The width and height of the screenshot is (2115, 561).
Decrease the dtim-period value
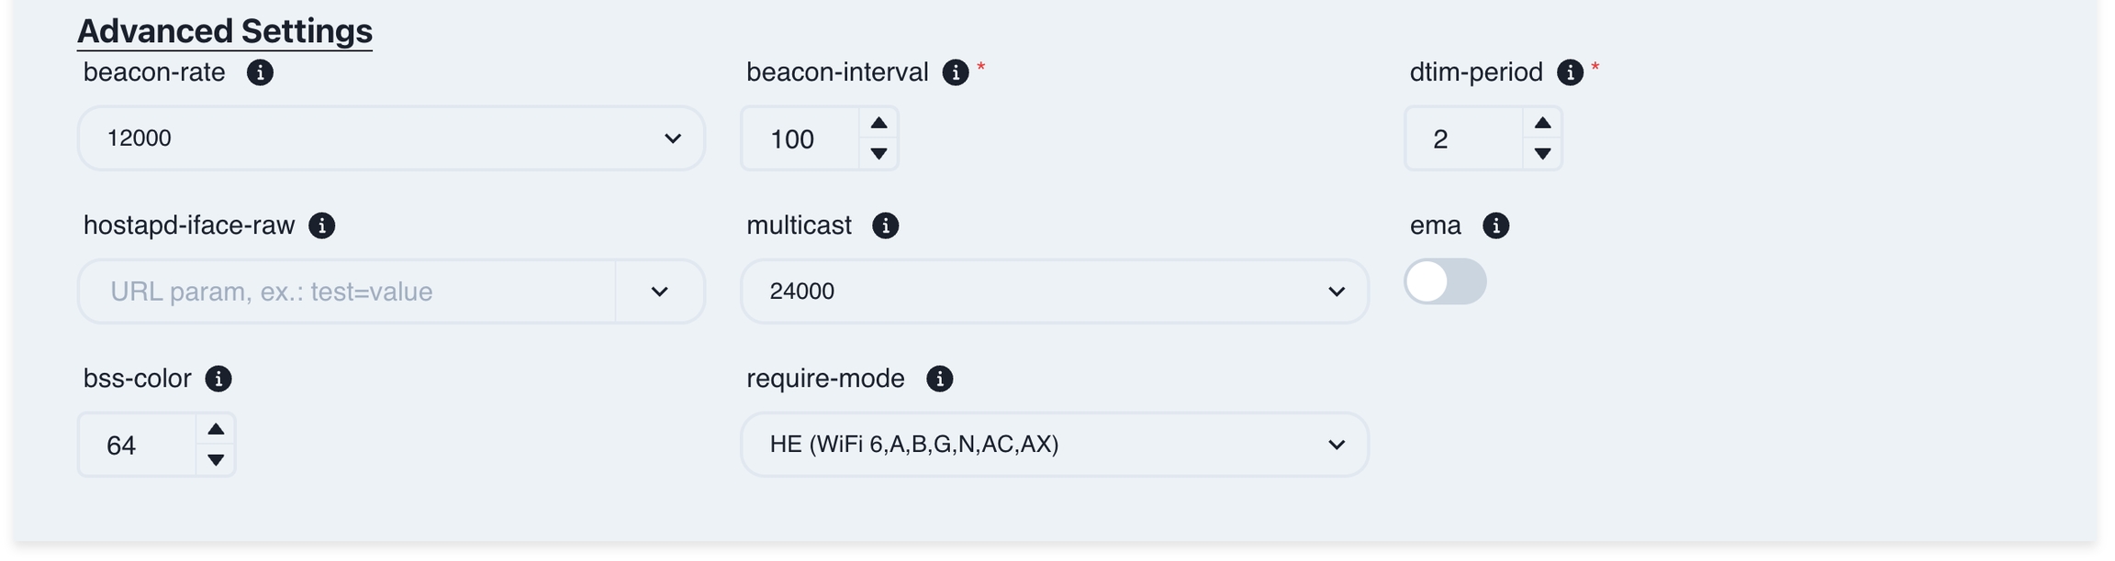[x=1542, y=154]
